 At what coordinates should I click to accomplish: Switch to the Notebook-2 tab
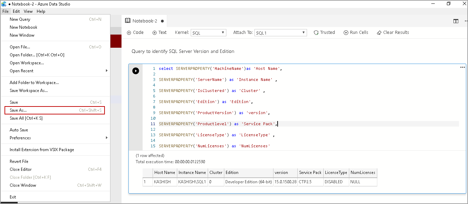[x=144, y=21]
